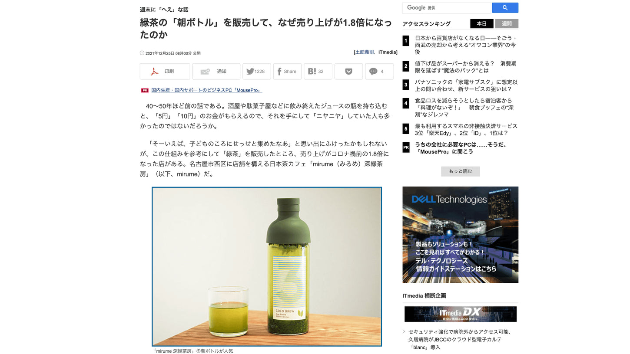Open ranking item three about パナソニック
The image size is (630, 354).
pyautogui.click(x=466, y=85)
